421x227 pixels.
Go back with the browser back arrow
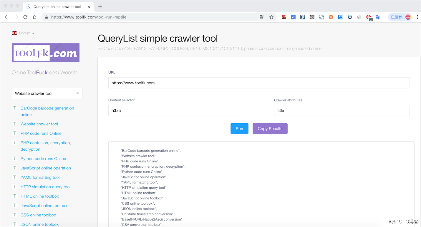click(x=6, y=17)
